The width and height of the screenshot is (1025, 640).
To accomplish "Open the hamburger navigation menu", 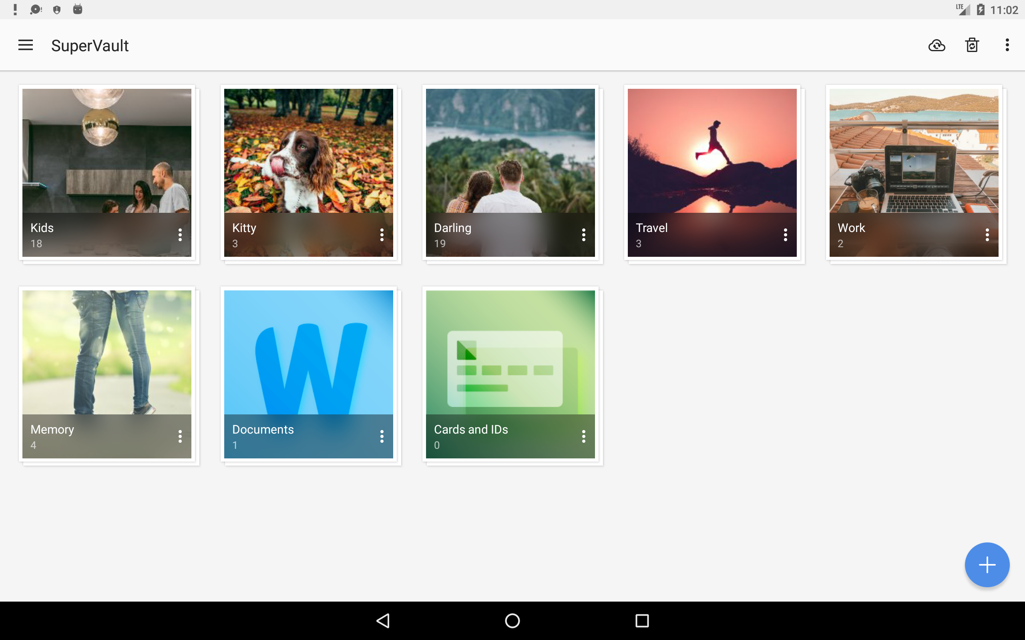I will click(25, 45).
